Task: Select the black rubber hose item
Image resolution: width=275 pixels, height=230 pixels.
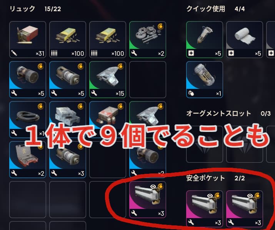Action: [x=28, y=120]
